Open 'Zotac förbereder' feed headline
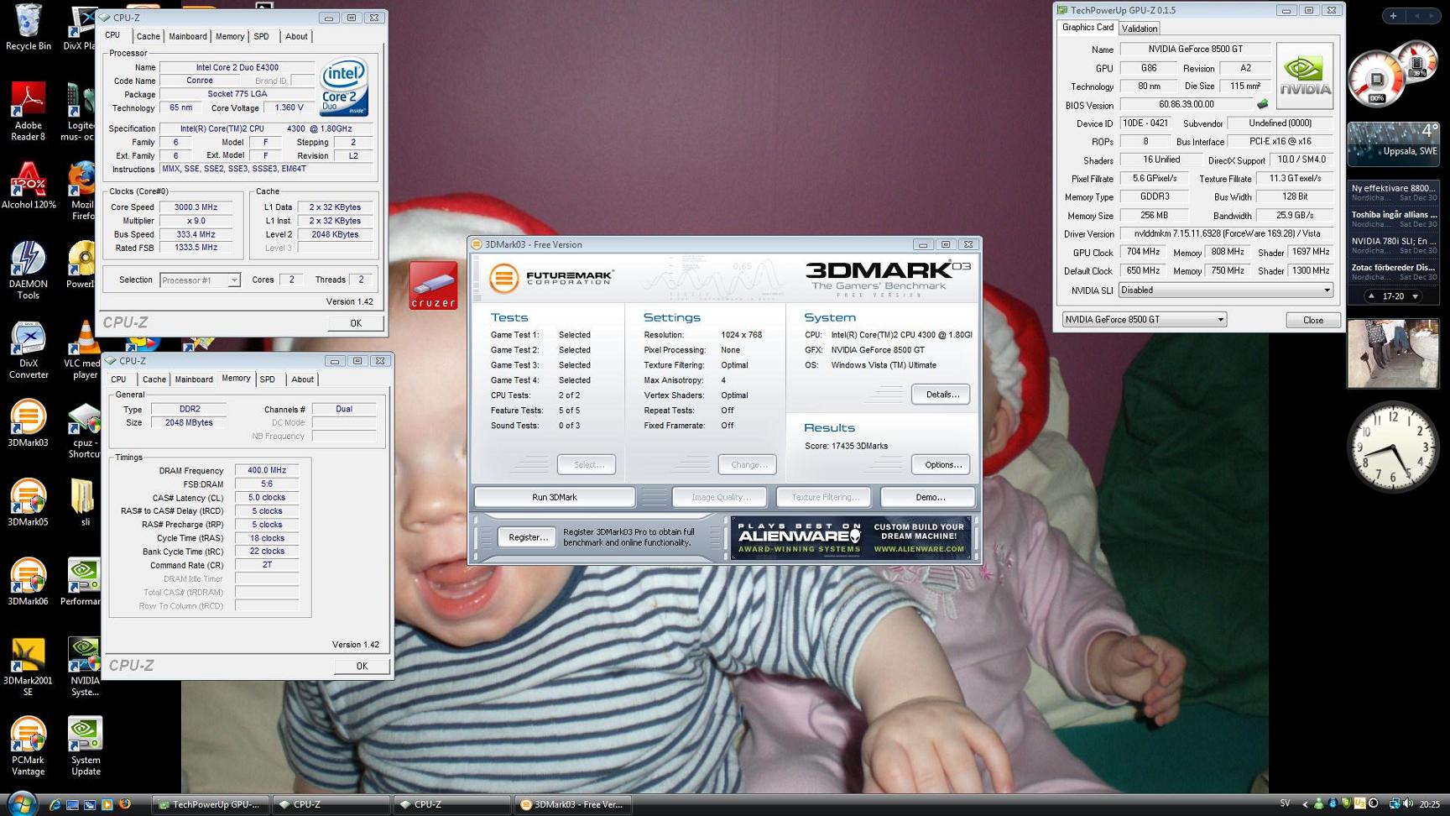This screenshot has width=1450, height=816. click(x=1393, y=268)
